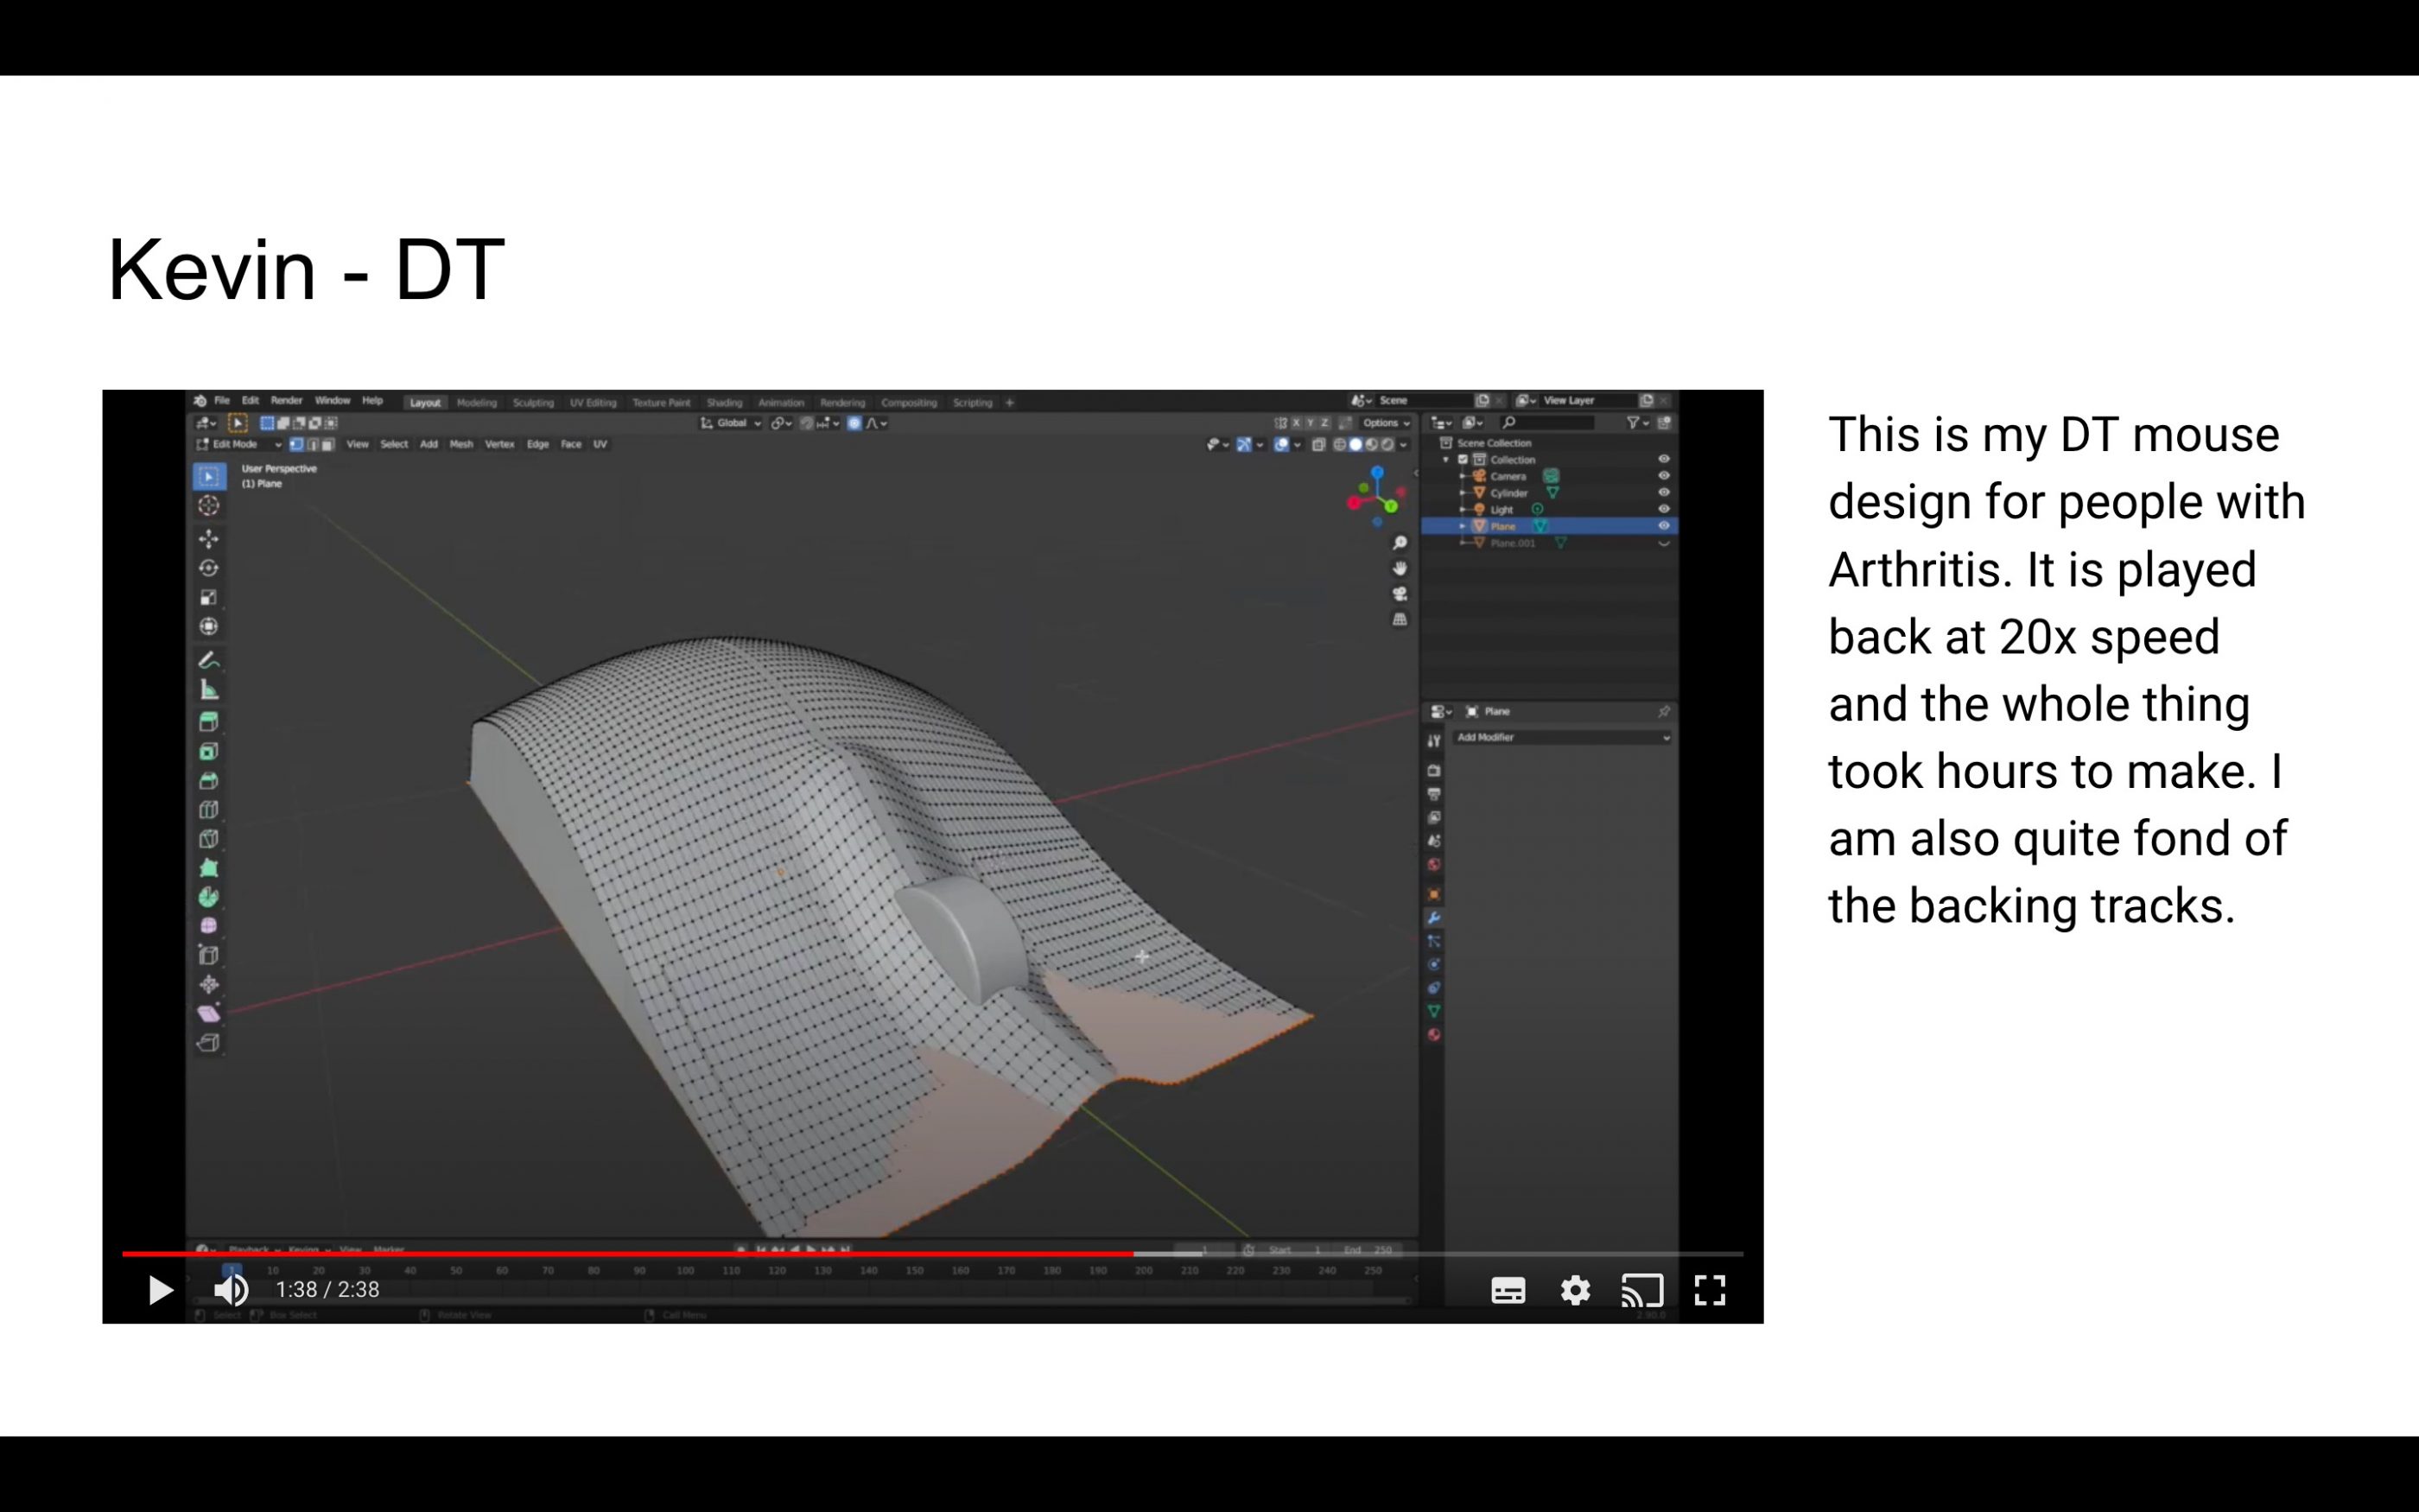
Task: Pick the Move tool in toolbar
Action: tap(209, 539)
